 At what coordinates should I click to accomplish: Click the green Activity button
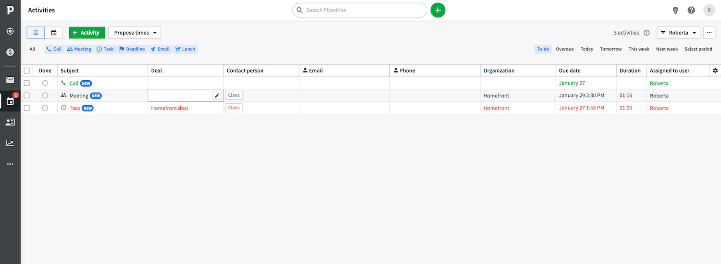point(87,33)
